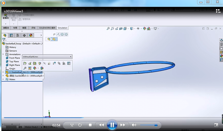Mute the video player volume

pos(134,125)
